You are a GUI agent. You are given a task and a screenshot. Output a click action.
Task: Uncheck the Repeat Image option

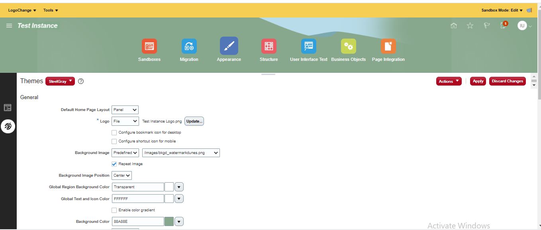tap(114, 164)
